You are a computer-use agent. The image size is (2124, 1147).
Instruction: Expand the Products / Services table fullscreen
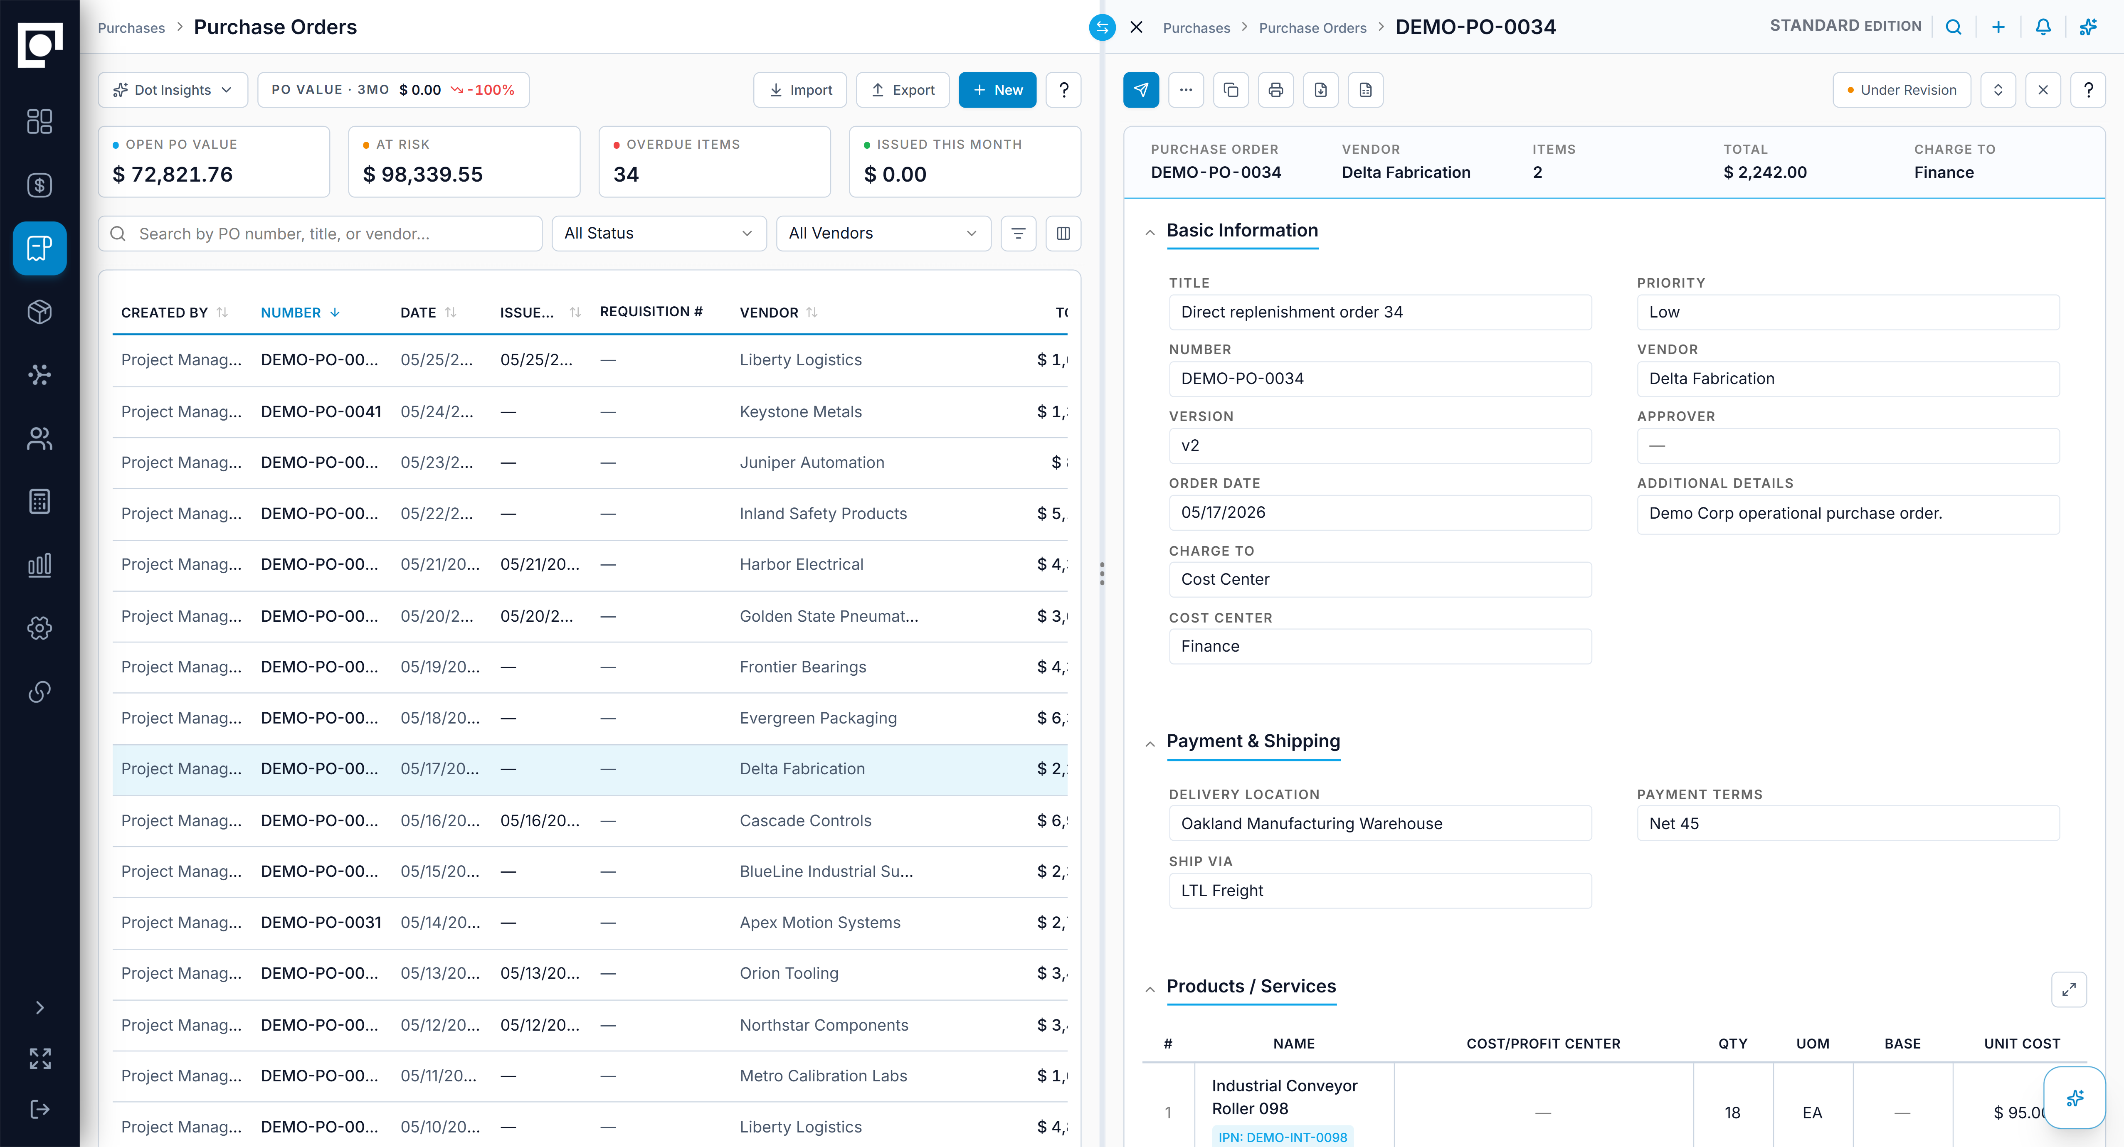(2069, 989)
